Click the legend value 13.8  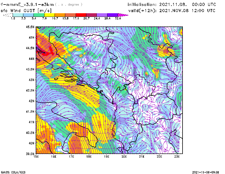pyautogui.click(x=66, y=18)
